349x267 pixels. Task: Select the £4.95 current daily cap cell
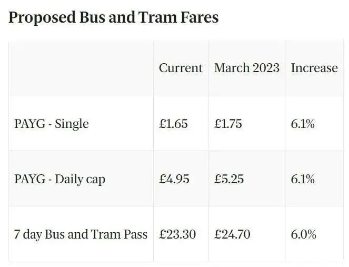[174, 179]
